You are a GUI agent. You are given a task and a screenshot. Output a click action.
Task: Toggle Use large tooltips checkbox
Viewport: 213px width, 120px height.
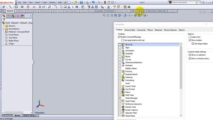pyautogui.click(x=193, y=44)
